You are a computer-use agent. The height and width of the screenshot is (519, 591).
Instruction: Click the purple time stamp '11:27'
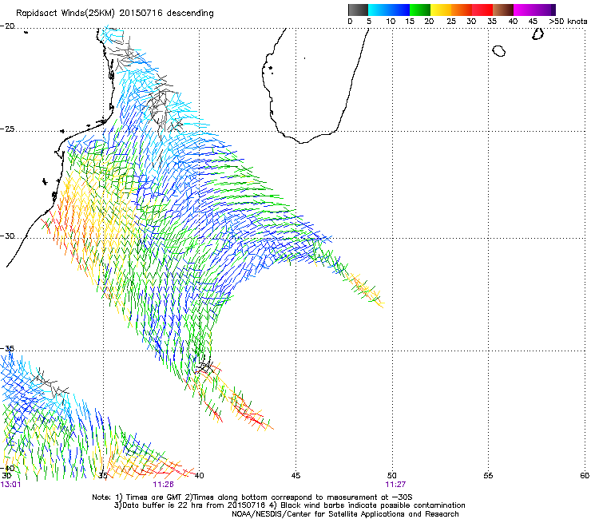point(395,485)
